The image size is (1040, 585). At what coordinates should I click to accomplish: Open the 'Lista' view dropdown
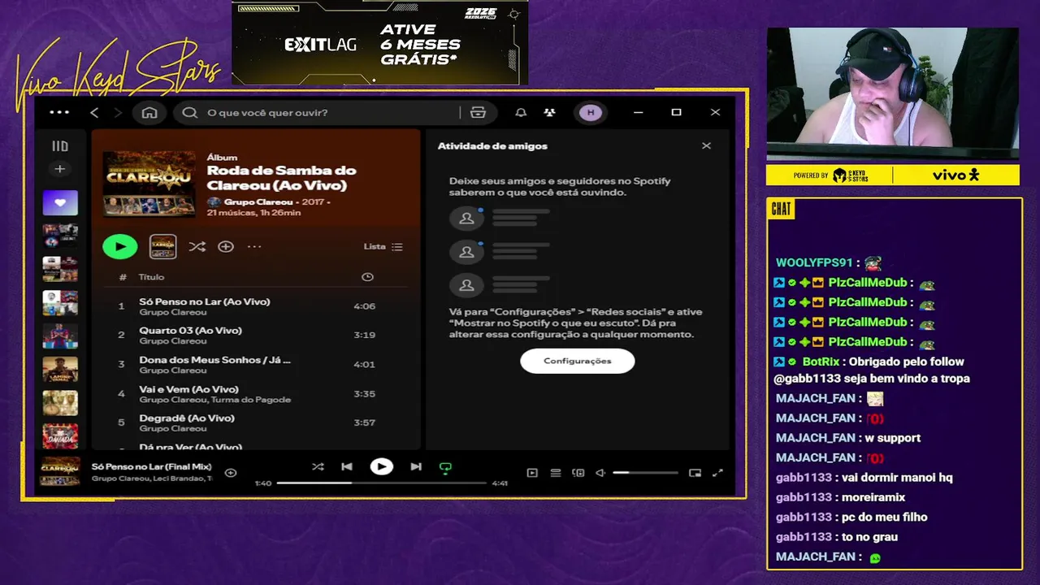click(383, 246)
